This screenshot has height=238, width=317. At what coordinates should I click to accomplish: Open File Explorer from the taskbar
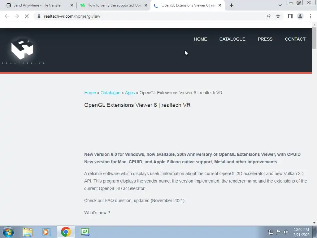28,232
